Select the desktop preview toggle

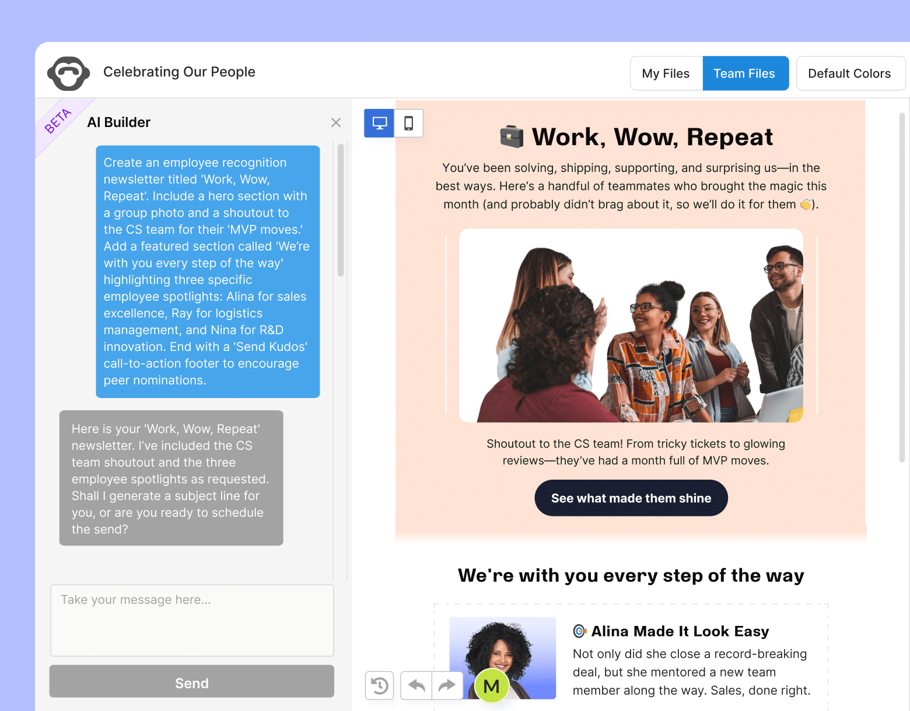pos(379,123)
